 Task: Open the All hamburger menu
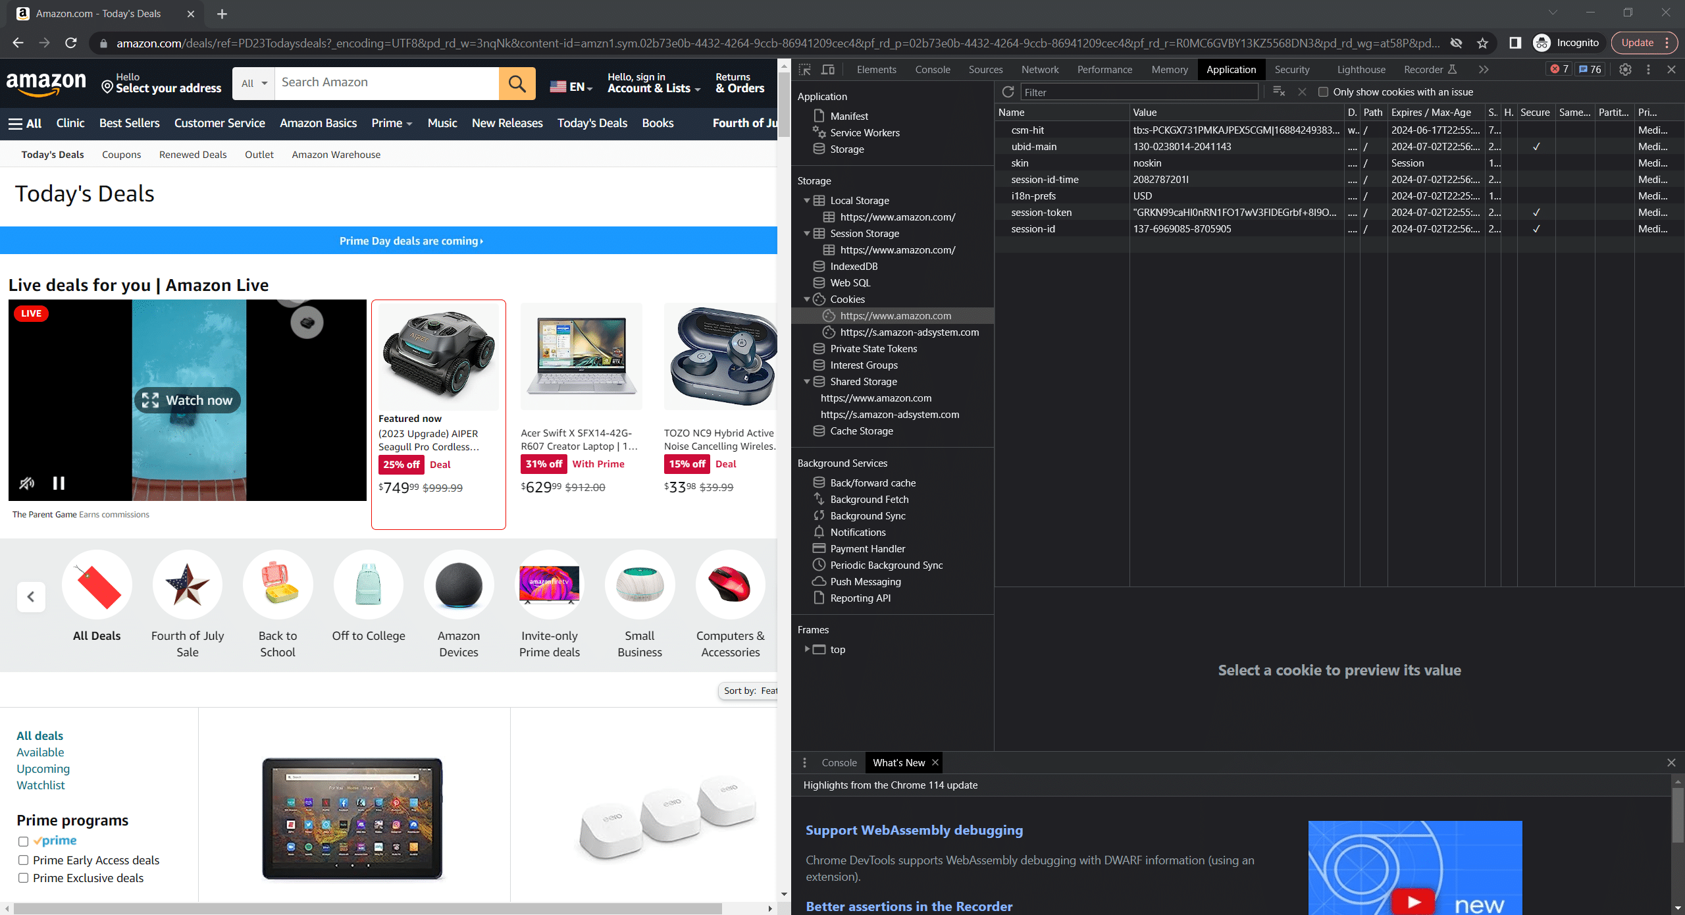tap(25, 123)
